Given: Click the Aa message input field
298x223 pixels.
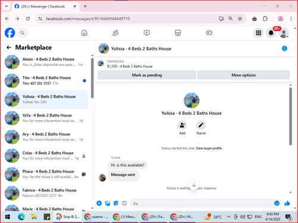Looking at the screenshot, I should [201, 203].
